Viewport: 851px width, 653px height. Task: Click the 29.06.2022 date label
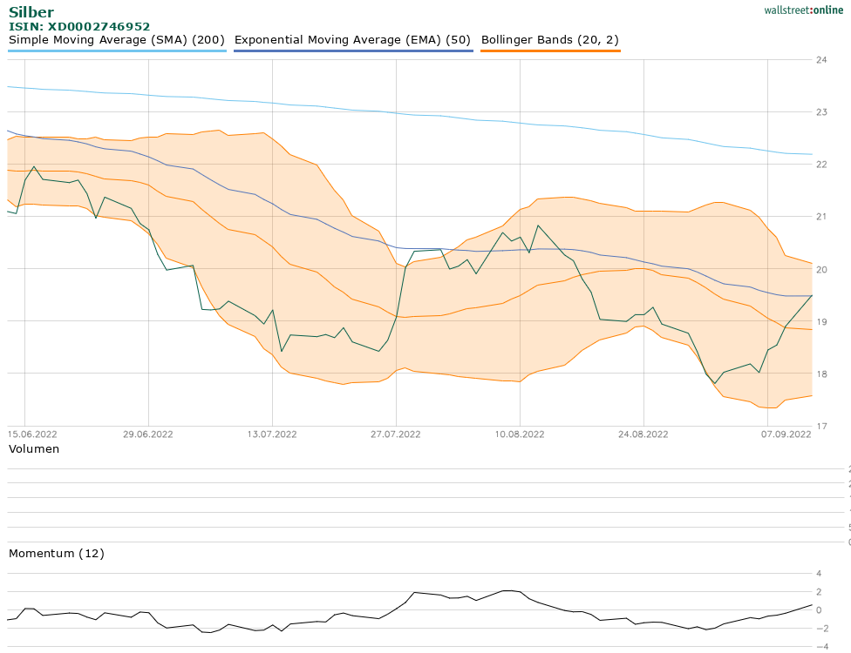[148, 434]
